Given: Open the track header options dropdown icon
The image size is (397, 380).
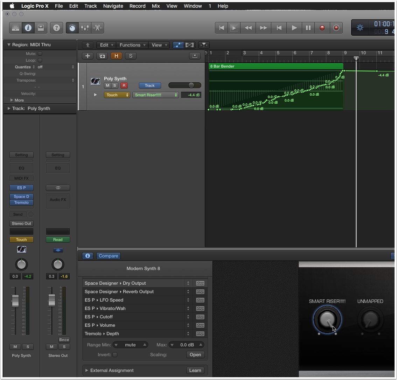Looking at the screenshot, I should (x=195, y=56).
